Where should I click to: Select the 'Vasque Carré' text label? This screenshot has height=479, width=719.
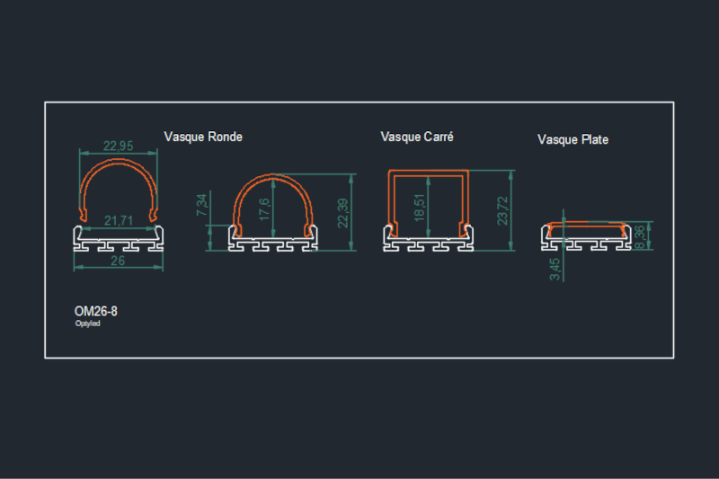coord(417,137)
